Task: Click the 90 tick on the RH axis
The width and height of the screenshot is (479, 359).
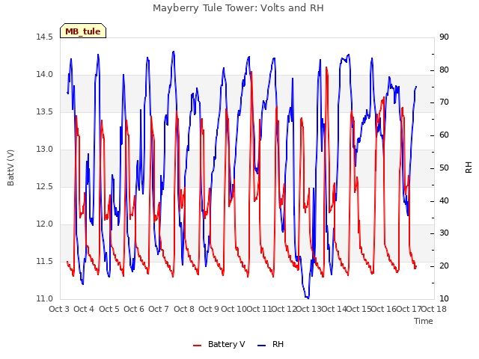Action: tap(444, 37)
